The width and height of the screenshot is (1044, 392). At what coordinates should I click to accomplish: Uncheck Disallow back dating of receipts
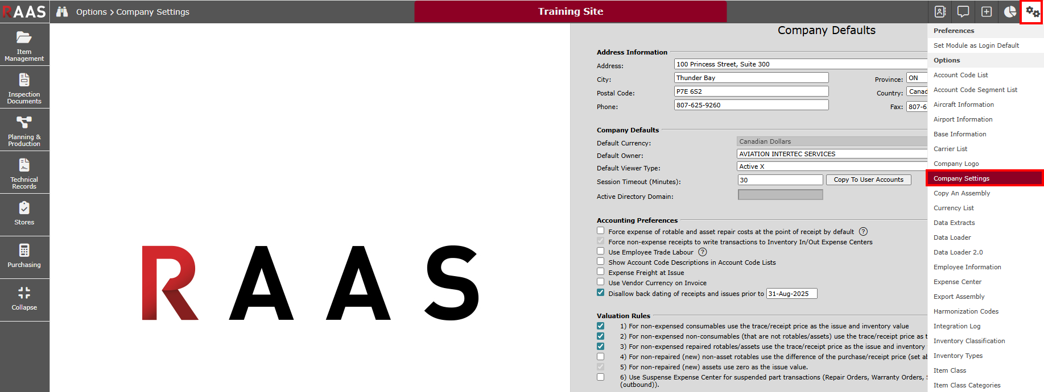coord(600,293)
